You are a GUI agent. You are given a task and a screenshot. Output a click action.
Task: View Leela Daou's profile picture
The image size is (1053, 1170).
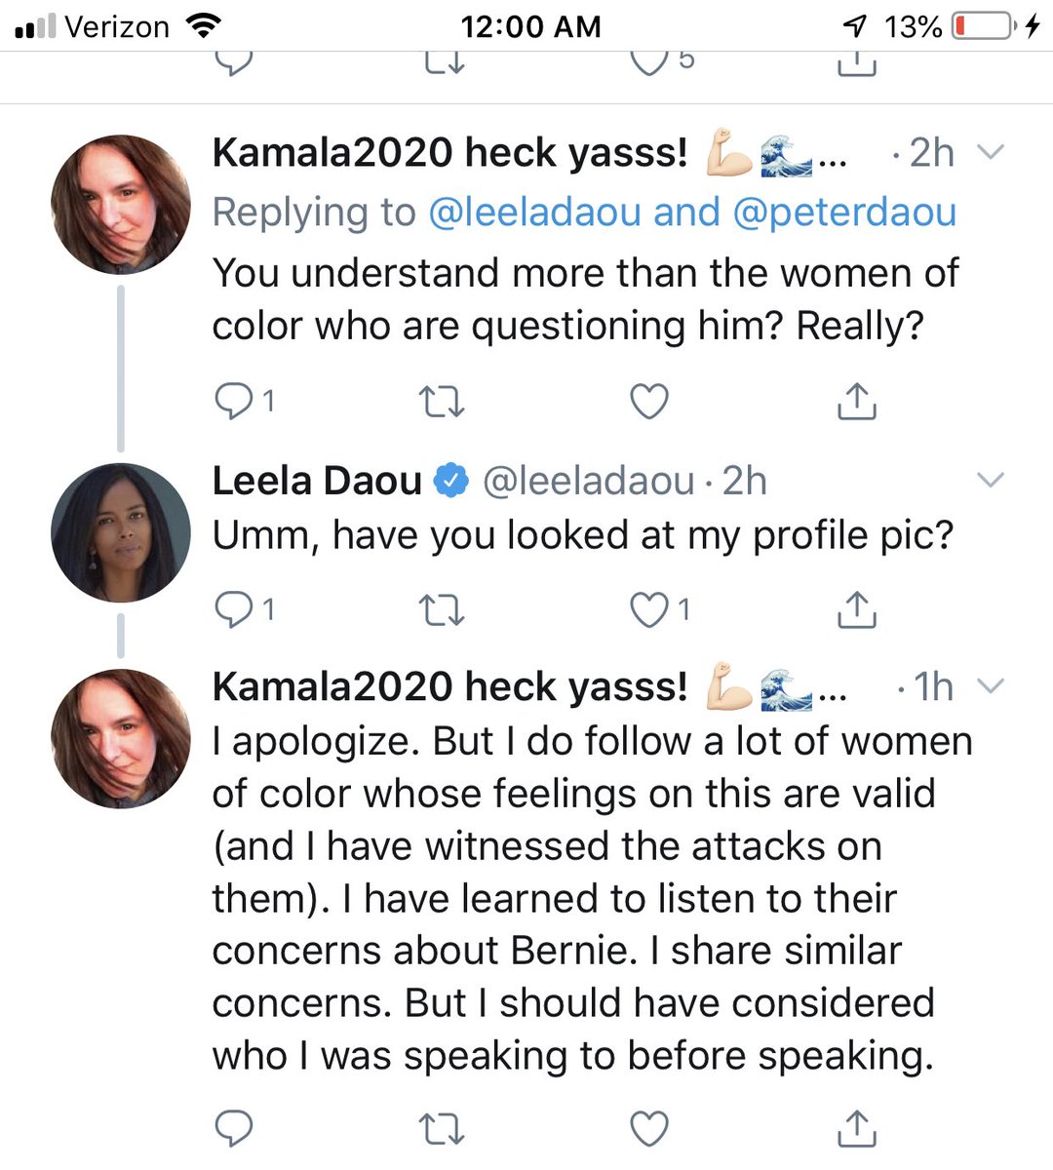click(121, 532)
